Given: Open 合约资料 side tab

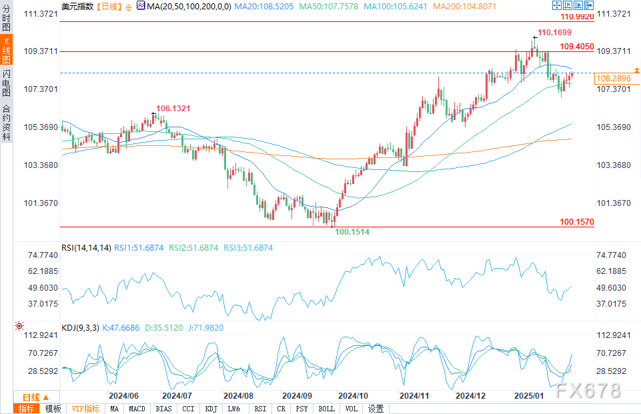Looking at the screenshot, I should (x=6, y=123).
